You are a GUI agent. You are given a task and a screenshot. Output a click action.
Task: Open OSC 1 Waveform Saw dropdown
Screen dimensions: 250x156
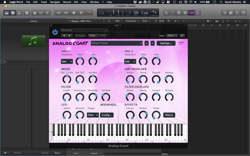[67, 61]
